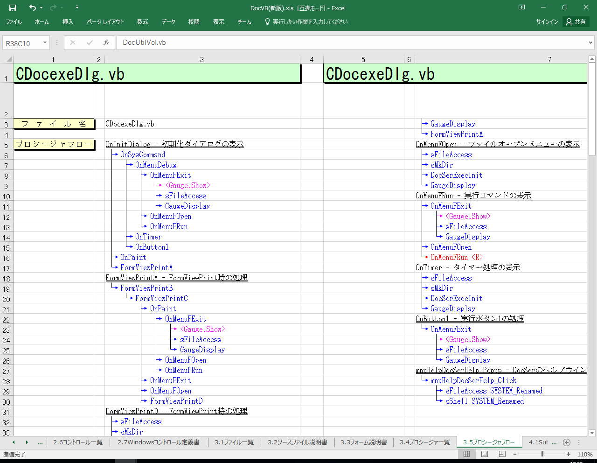Customize the Quick Access Toolbar dropdown
Image resolution: width=597 pixels, height=463 pixels.
coord(77,7)
